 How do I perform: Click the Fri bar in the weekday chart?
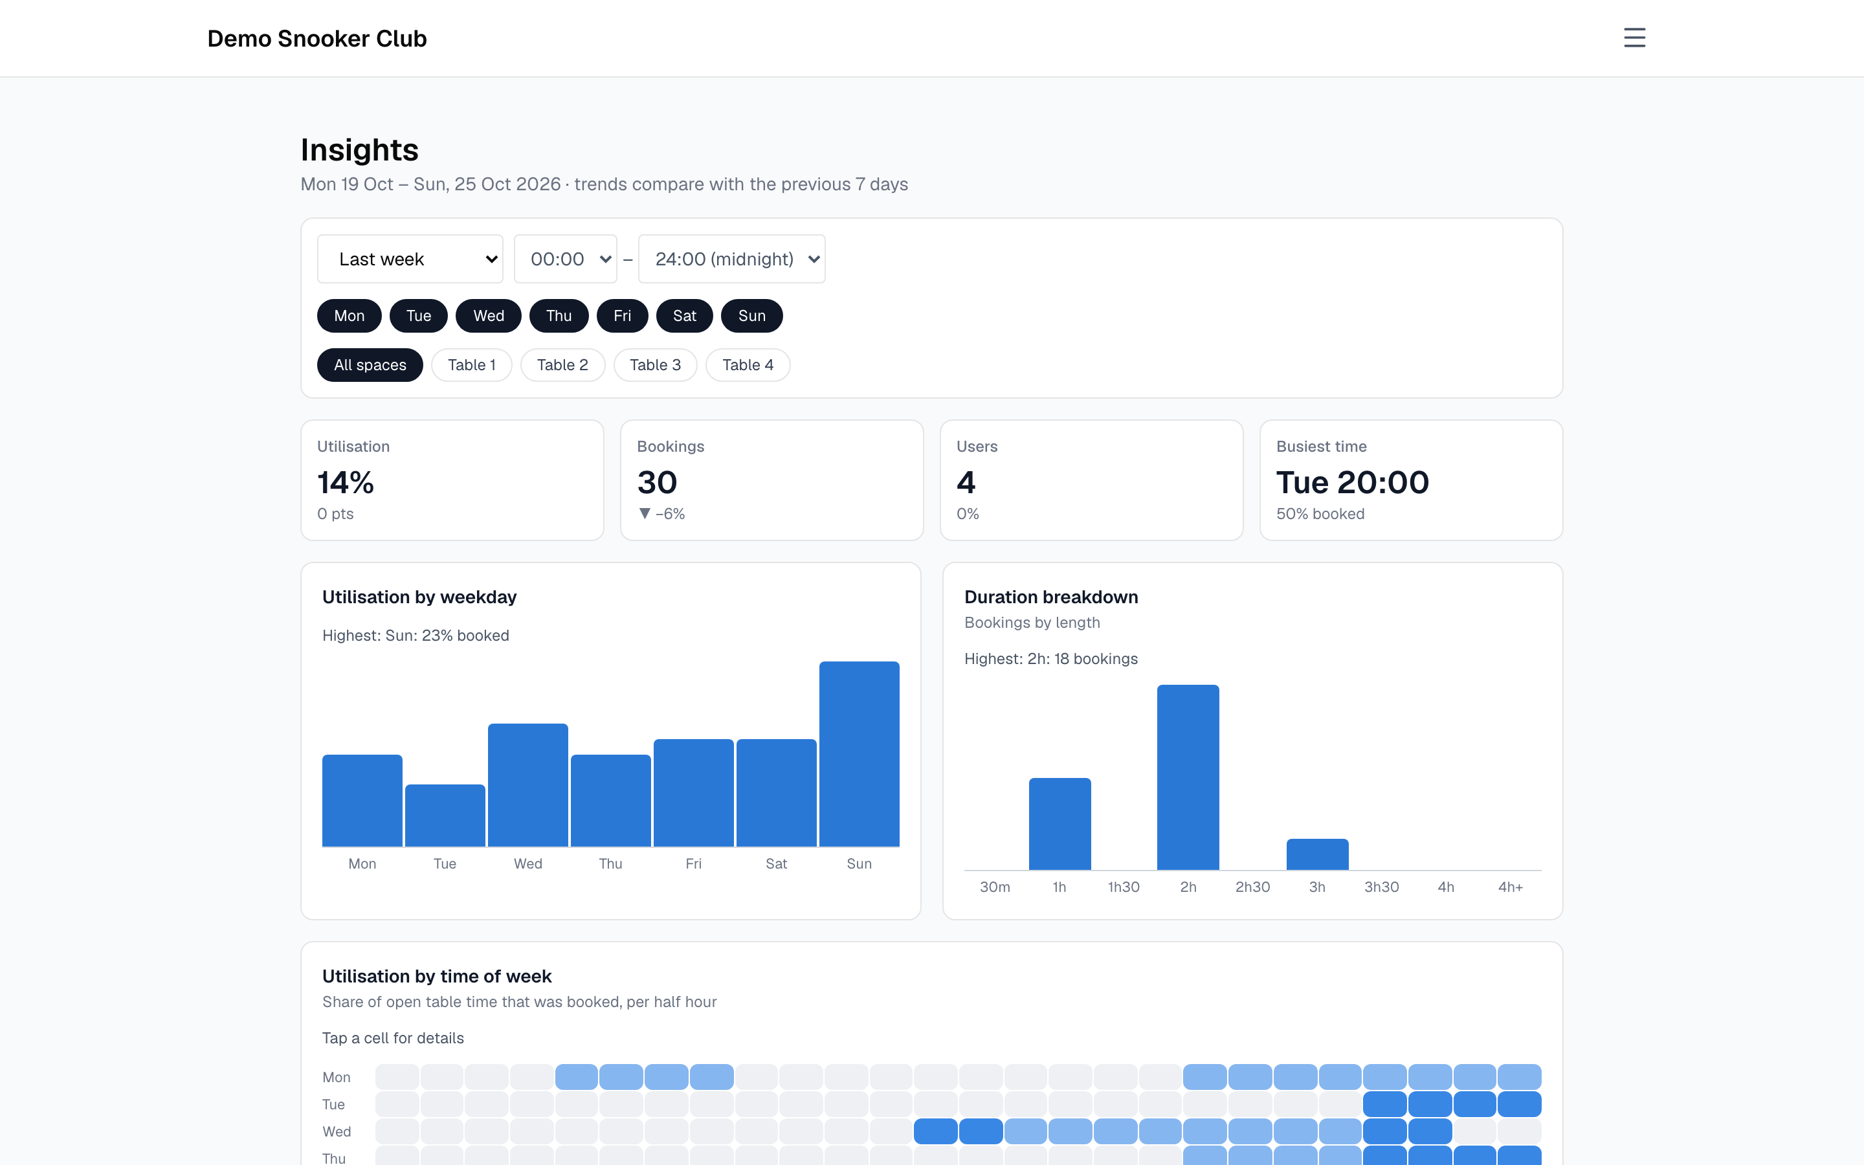click(x=693, y=792)
